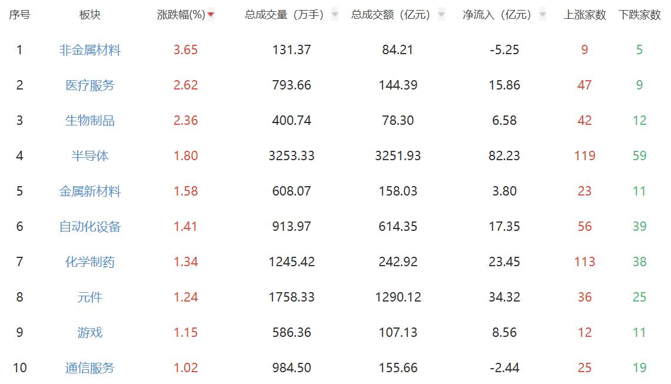Open the 金属新材料 sector link
The height and width of the screenshot is (384, 671).
pyautogui.click(x=90, y=191)
